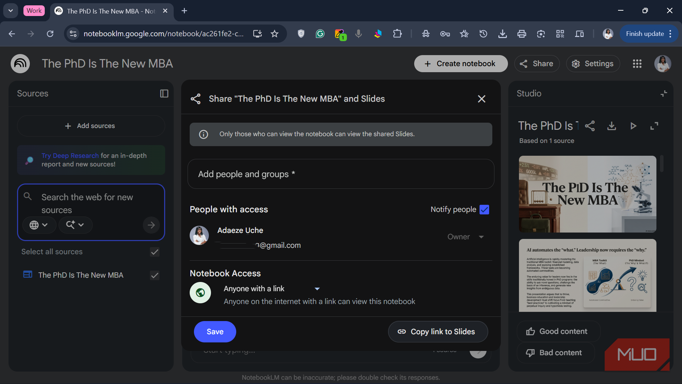The width and height of the screenshot is (682, 384).
Task: Switch to The PhD Is The New MBA browser tab
Action: tap(110, 11)
